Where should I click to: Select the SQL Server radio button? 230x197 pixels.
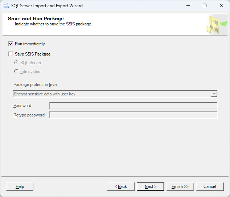pos(16,63)
